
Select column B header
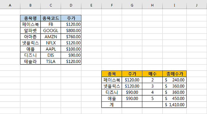30,5
